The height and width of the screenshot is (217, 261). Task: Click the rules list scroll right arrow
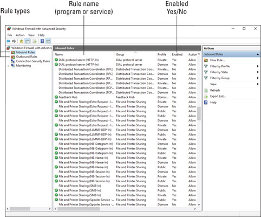195,209
